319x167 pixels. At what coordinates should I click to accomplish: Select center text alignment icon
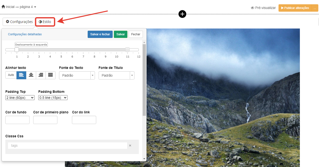point(31,75)
